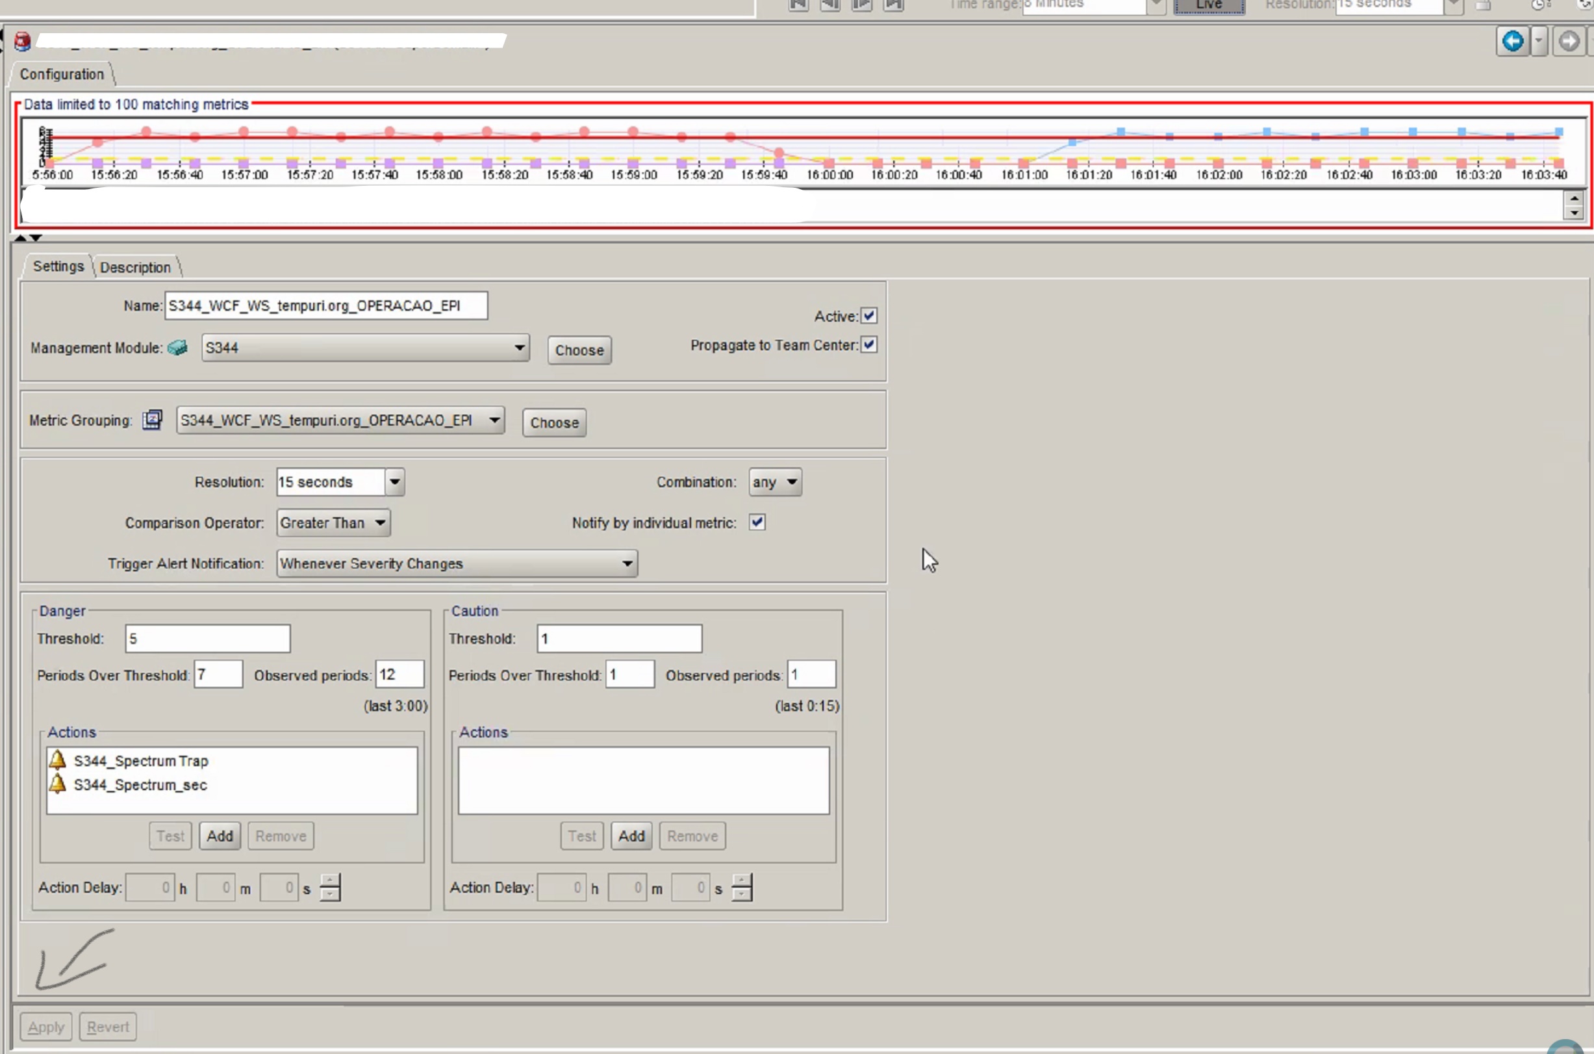Select the Configuration tab
Image resolution: width=1594 pixels, height=1054 pixels.
62,74
